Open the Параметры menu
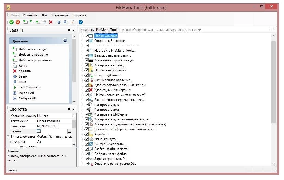The width and height of the screenshot is (284, 180). pyautogui.click(x=61, y=15)
